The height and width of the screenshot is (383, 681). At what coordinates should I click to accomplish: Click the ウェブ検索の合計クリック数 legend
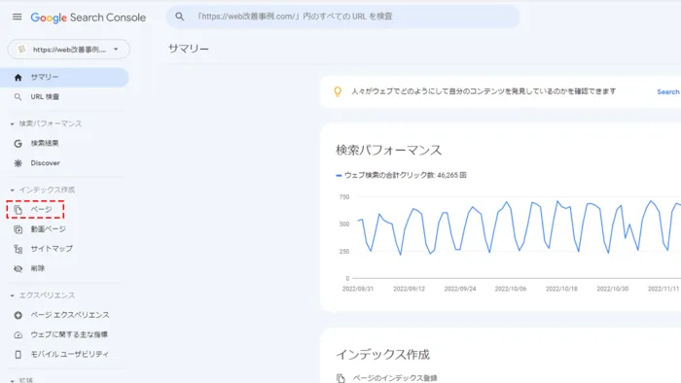(401, 175)
